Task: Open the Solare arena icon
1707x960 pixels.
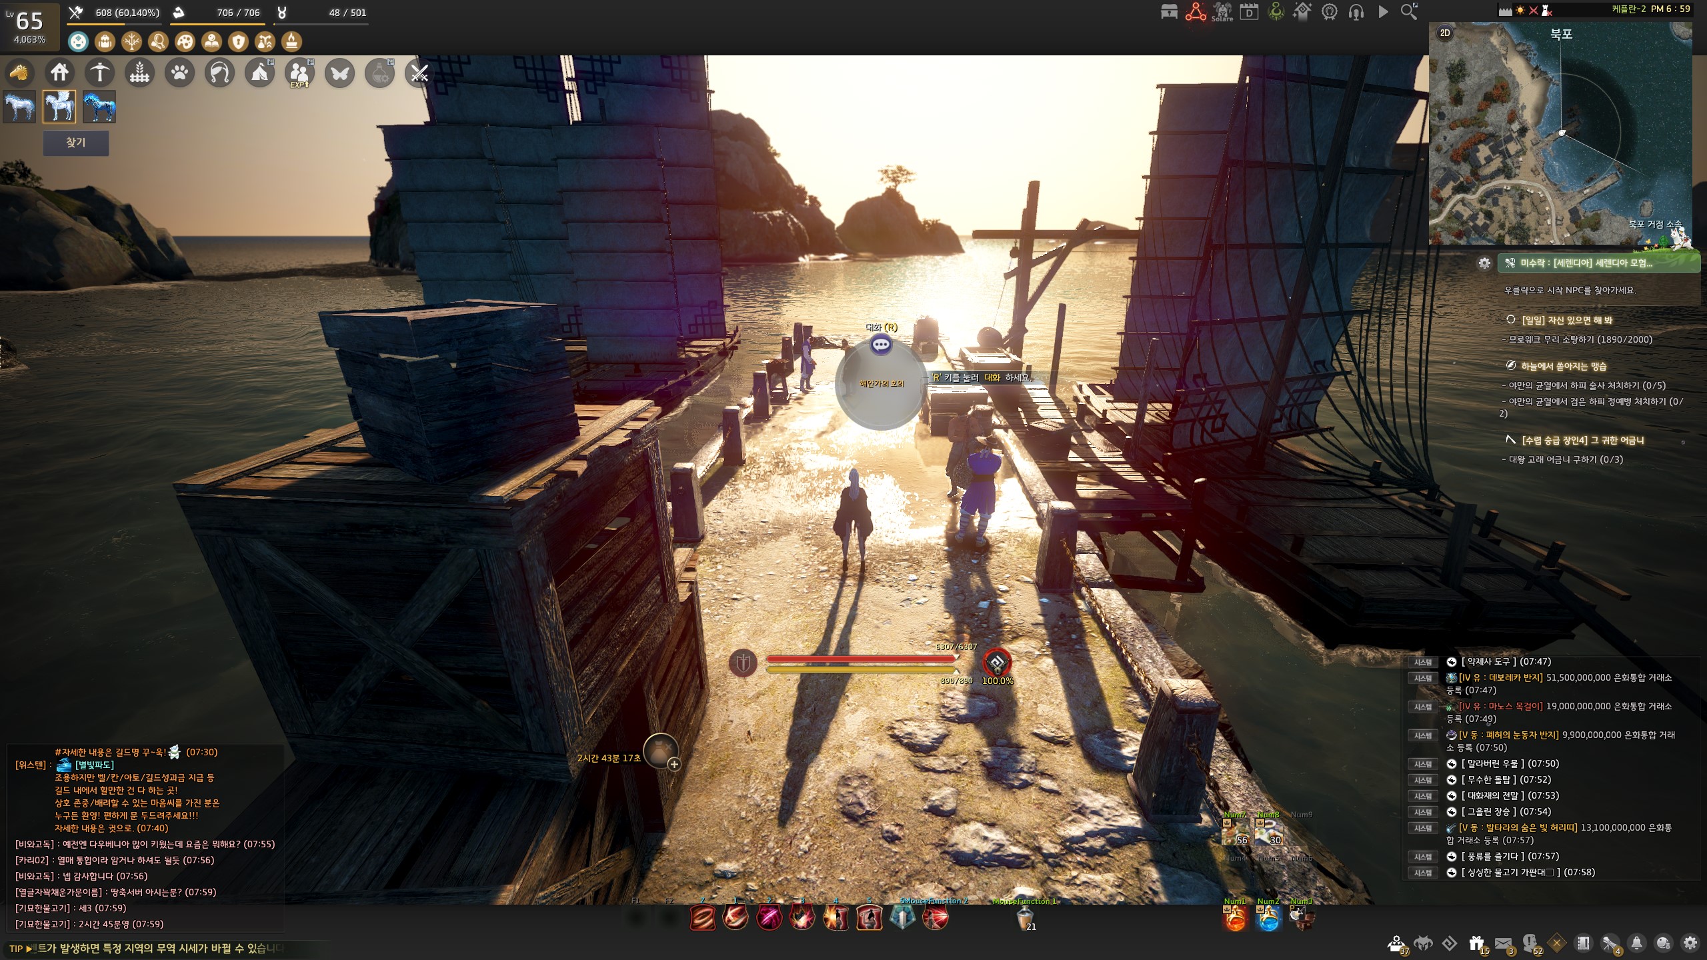Action: pos(1222,11)
